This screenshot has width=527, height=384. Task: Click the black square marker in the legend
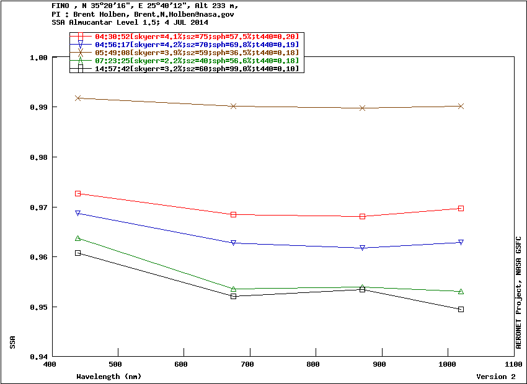(x=81, y=68)
